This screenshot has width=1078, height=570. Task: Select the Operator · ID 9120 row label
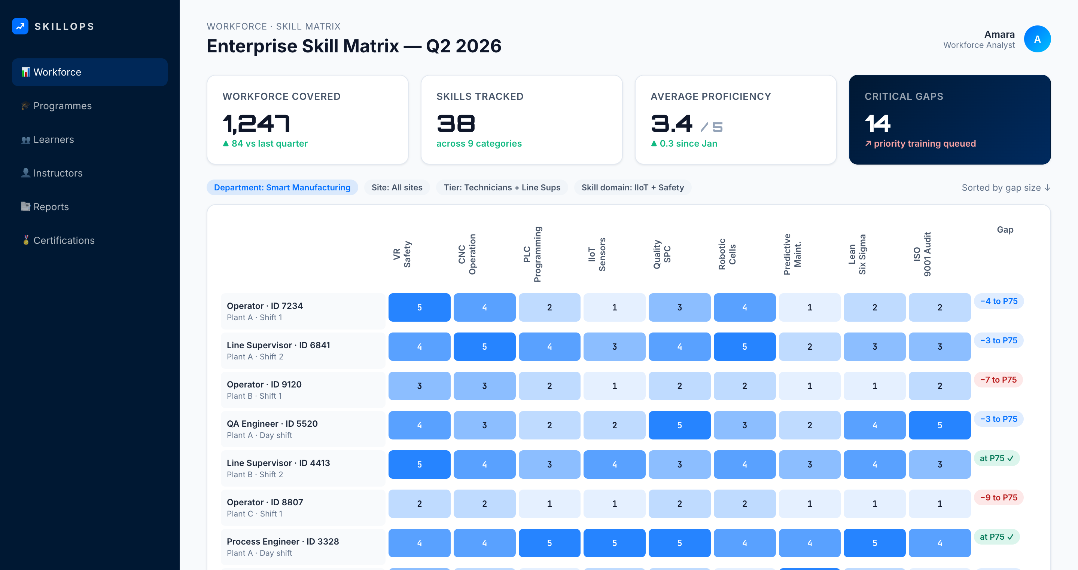303,390
